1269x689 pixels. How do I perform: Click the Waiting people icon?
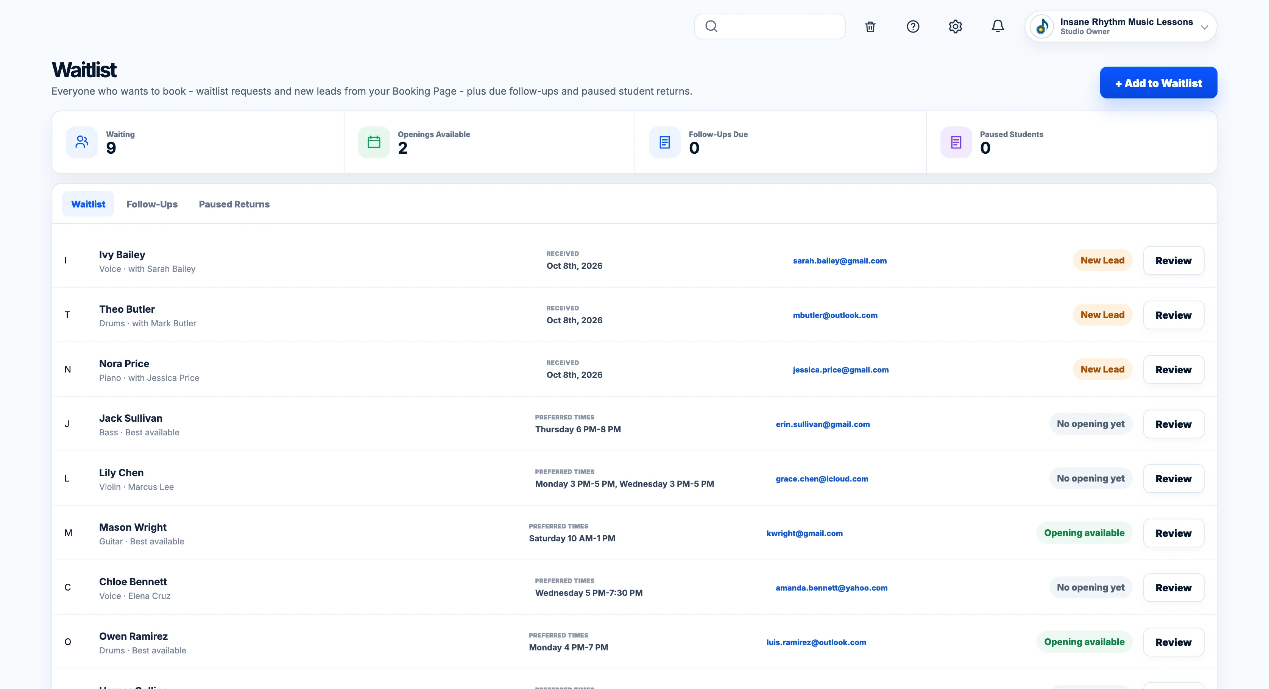82,142
